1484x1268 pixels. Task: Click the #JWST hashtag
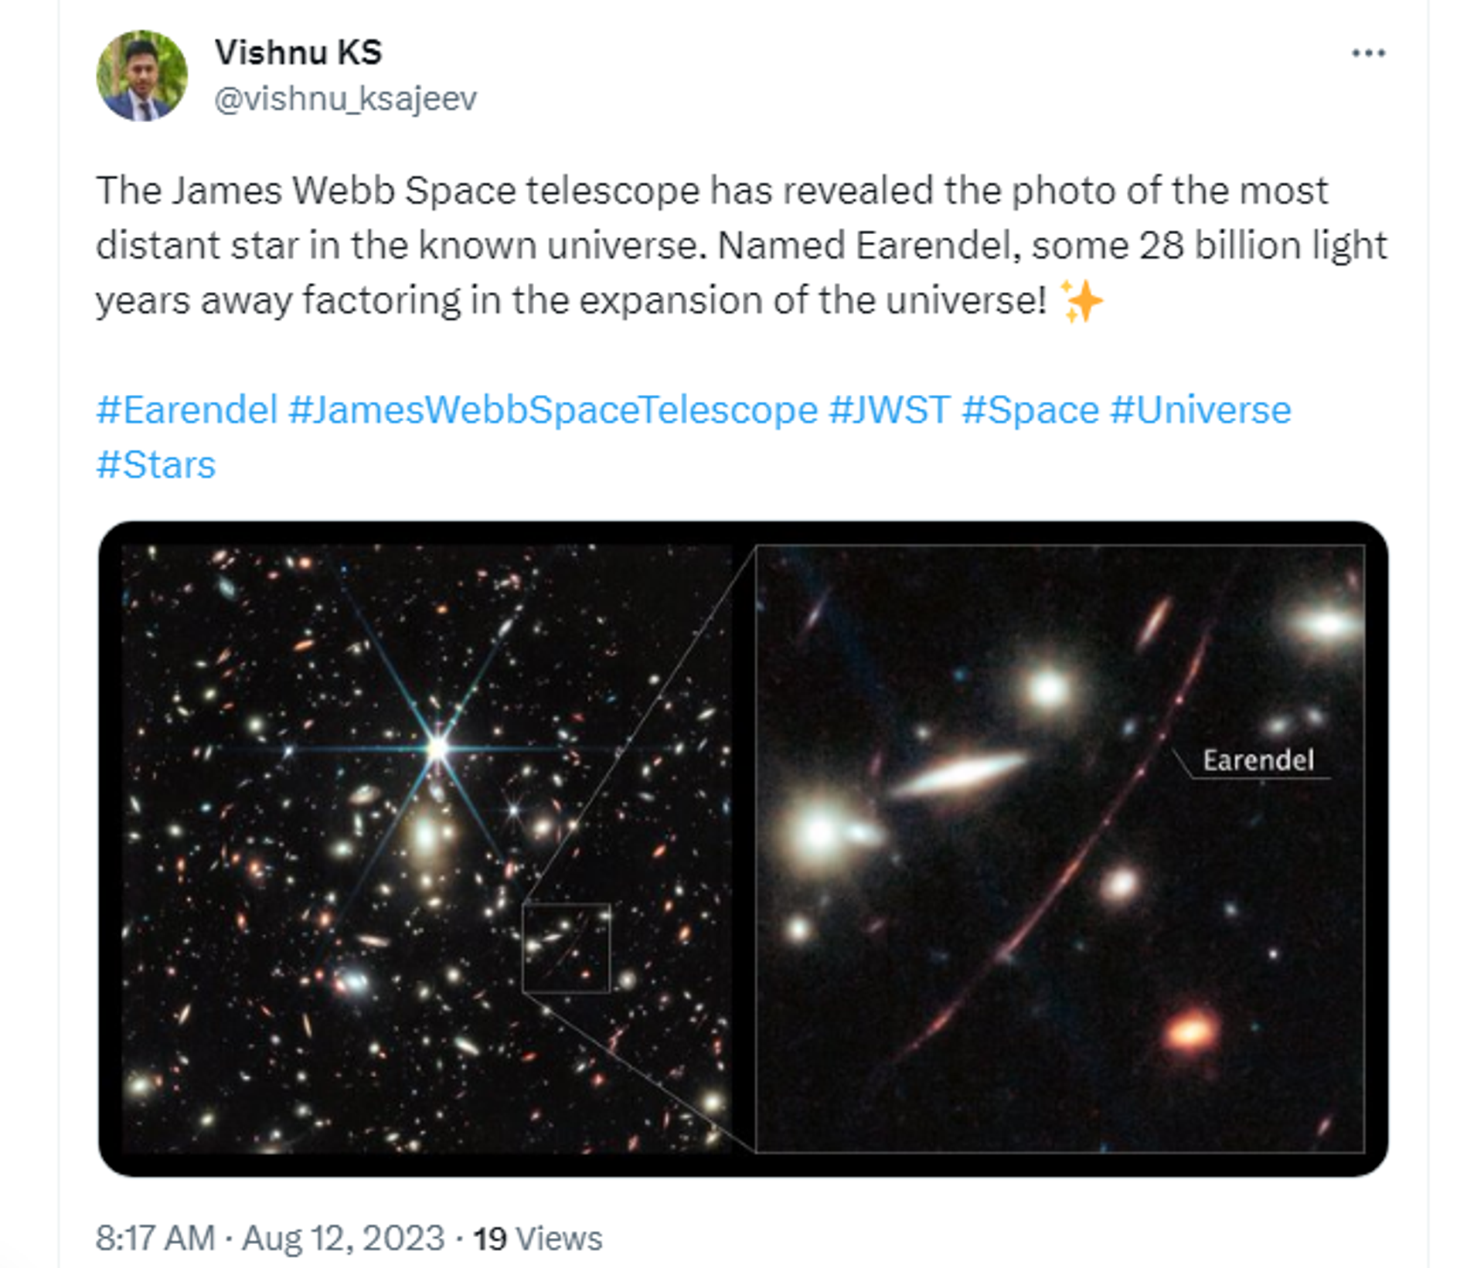click(889, 410)
